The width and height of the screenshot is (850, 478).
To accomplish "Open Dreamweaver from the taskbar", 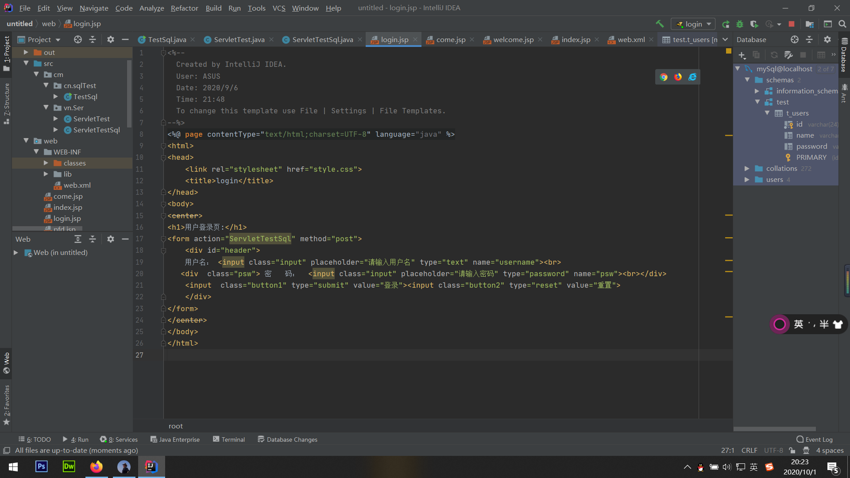I will click(69, 466).
